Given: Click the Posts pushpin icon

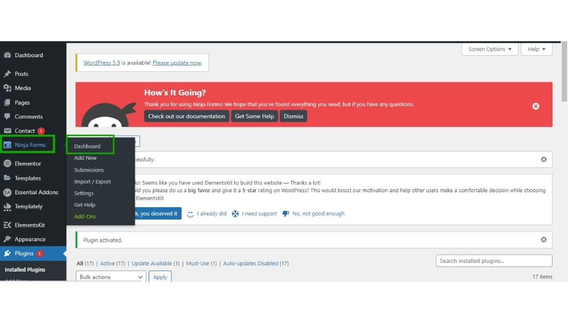Looking at the screenshot, I should click(7, 74).
